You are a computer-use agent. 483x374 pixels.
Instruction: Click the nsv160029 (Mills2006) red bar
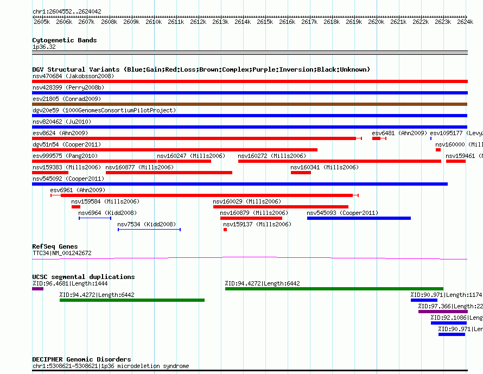click(x=281, y=207)
